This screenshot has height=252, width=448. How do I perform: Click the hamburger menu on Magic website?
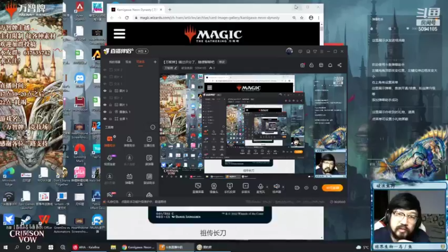click(119, 34)
